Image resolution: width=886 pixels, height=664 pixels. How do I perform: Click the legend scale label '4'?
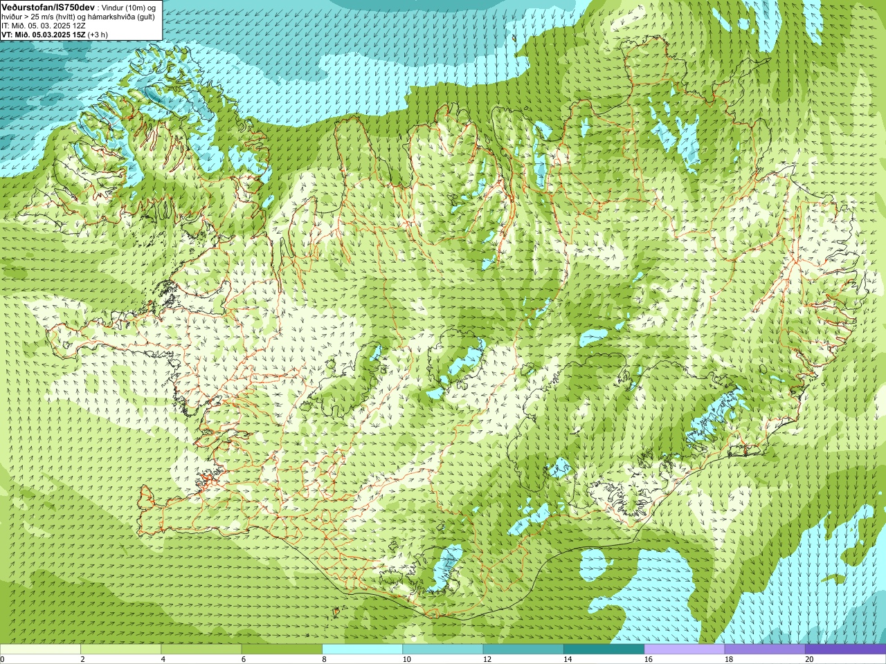pyautogui.click(x=163, y=659)
